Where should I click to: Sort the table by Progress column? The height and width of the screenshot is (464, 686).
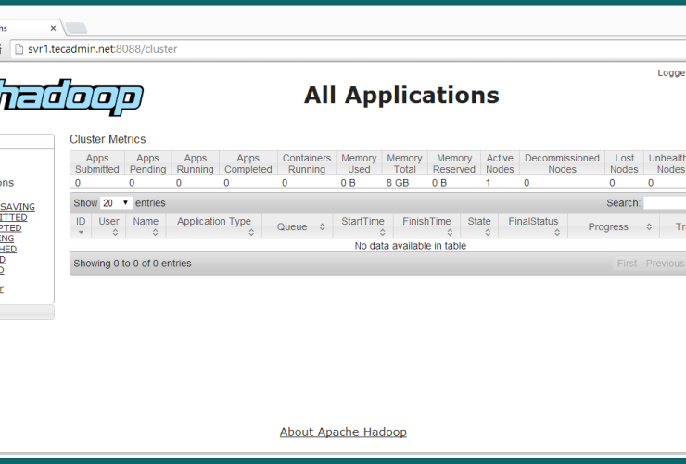point(613,226)
